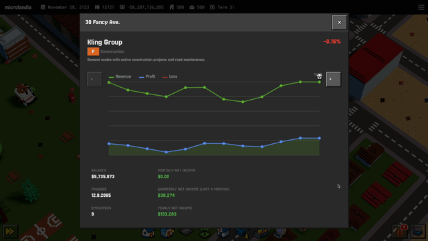Click the -0.16% change indicator

pyautogui.click(x=332, y=42)
